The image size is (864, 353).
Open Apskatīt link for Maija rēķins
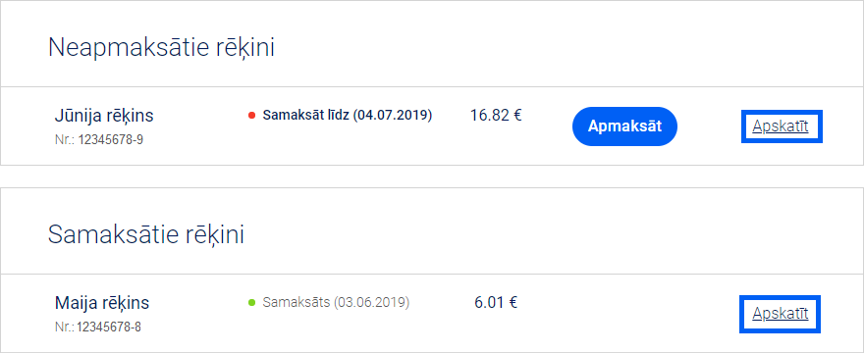click(x=781, y=314)
